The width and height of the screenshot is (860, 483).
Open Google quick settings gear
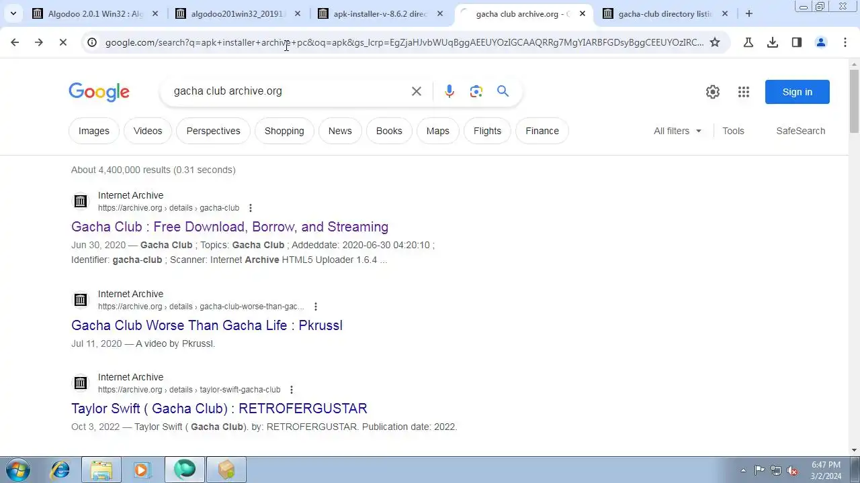(x=713, y=92)
